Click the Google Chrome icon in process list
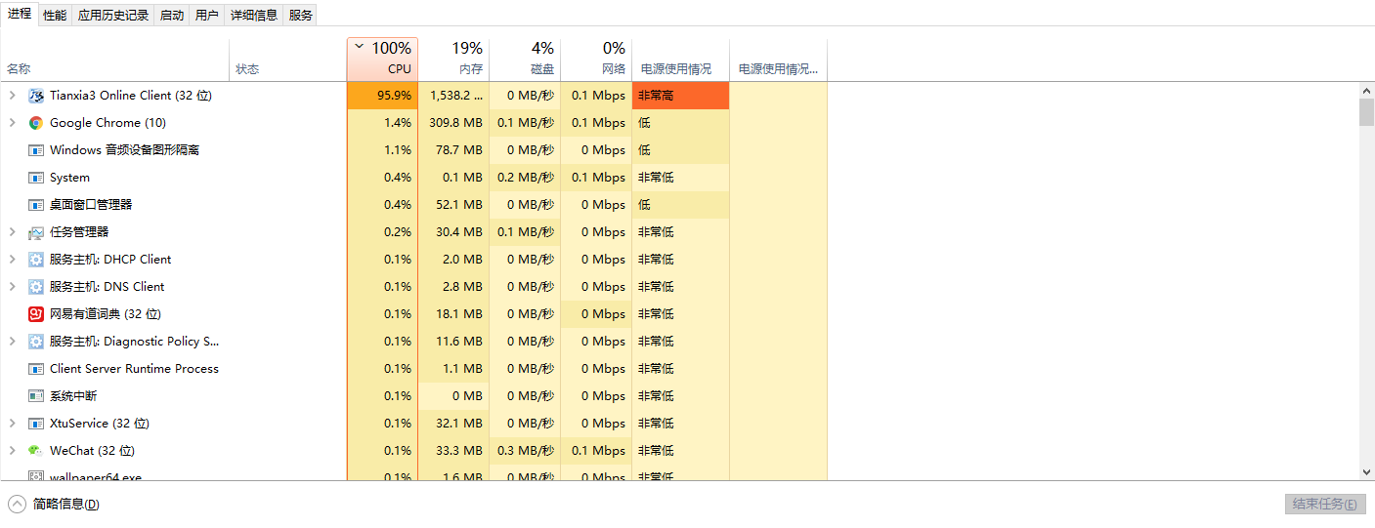 tap(36, 123)
